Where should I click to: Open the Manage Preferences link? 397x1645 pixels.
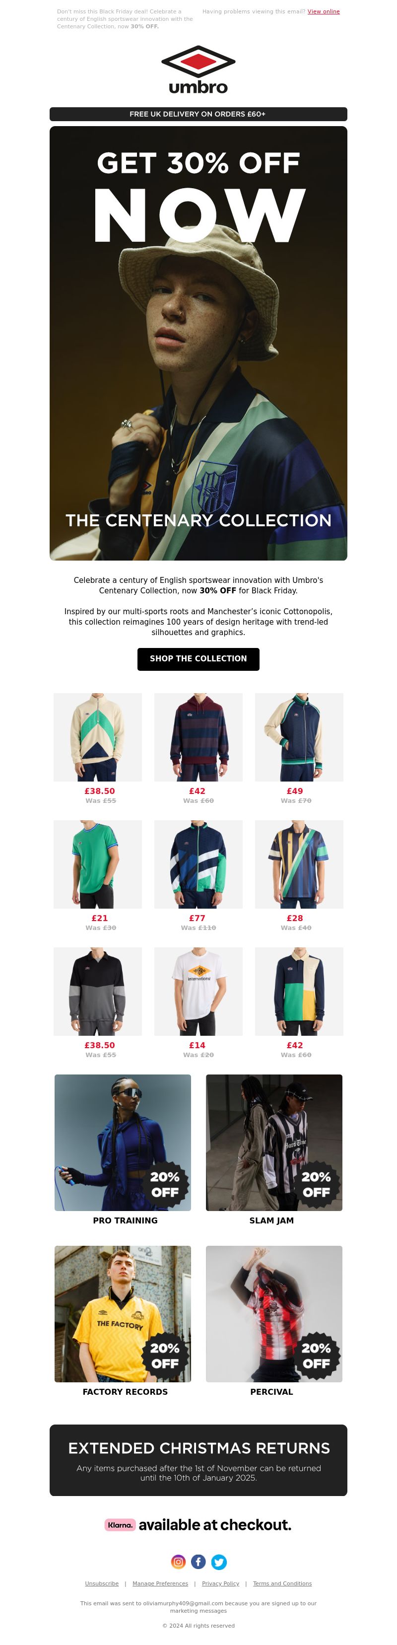click(x=160, y=1583)
